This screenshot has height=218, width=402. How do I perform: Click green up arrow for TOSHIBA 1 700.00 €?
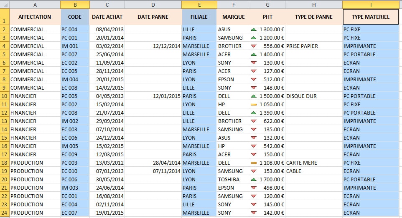[x=254, y=179]
